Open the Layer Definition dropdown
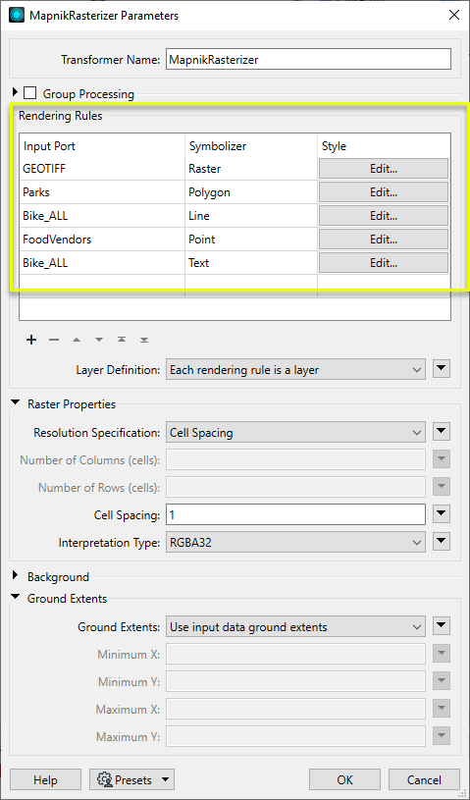Image resolution: width=470 pixels, height=800 pixels. (x=295, y=369)
